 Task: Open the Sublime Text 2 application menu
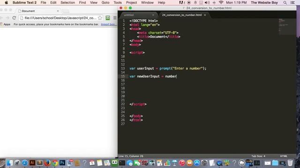[24, 2]
